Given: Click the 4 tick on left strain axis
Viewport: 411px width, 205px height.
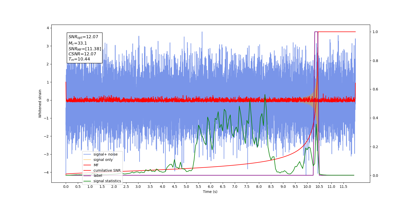Looking at the screenshot, I should pyautogui.click(x=48, y=28).
